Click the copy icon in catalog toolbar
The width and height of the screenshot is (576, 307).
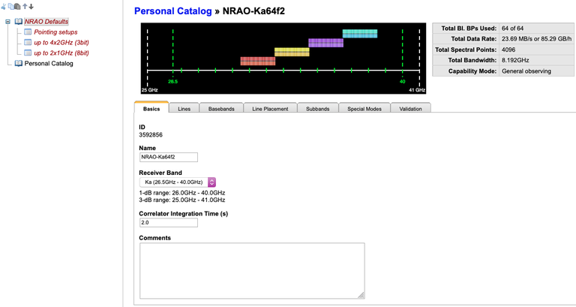click(10, 7)
